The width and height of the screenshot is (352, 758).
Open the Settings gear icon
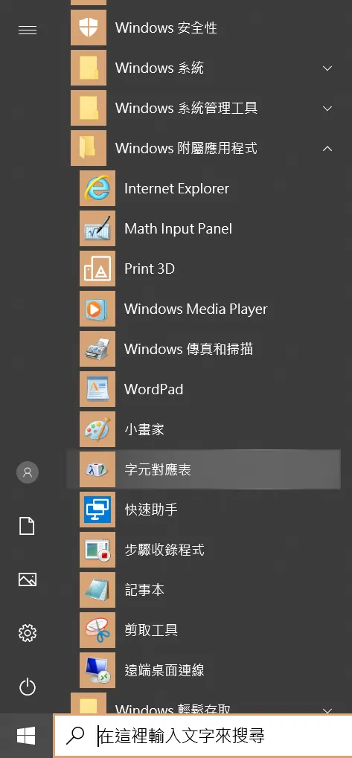point(27,633)
